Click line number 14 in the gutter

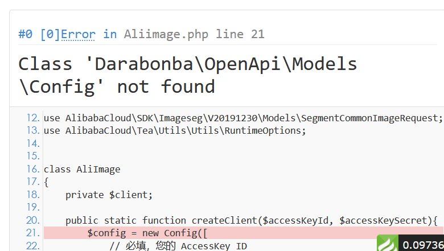pyautogui.click(x=33, y=143)
